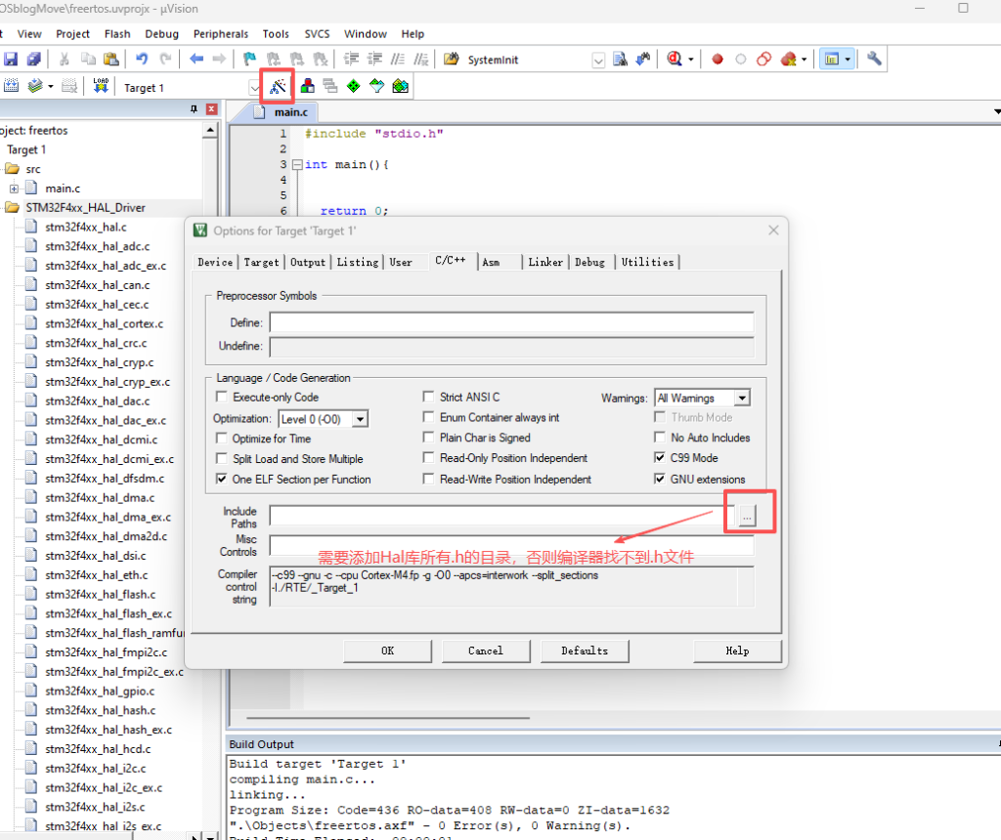Click the OK button in options dialog
Viewport: 1001px width, 840px height.
pos(387,651)
